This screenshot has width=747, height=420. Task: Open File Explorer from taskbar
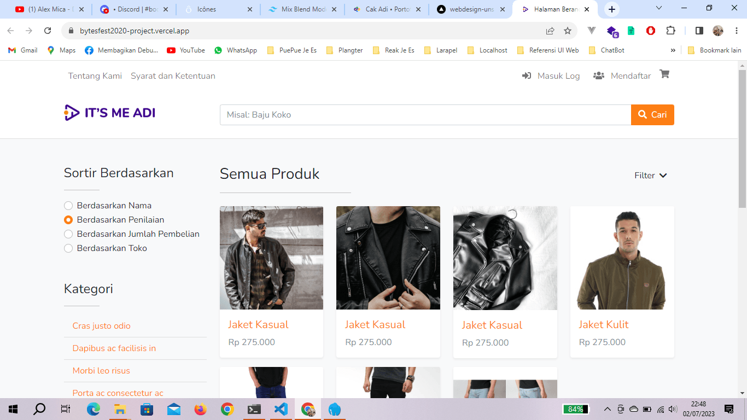[x=120, y=409]
